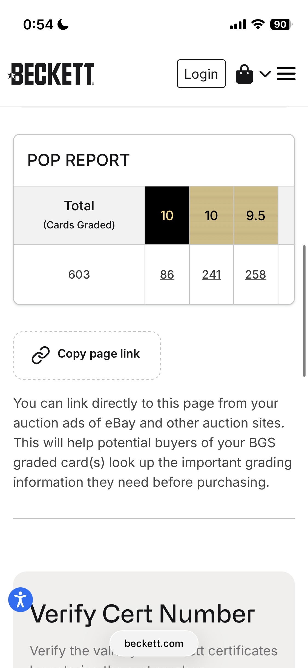Tap the Wi-Fi status icon
This screenshot has width=308, height=668.
tap(258, 24)
